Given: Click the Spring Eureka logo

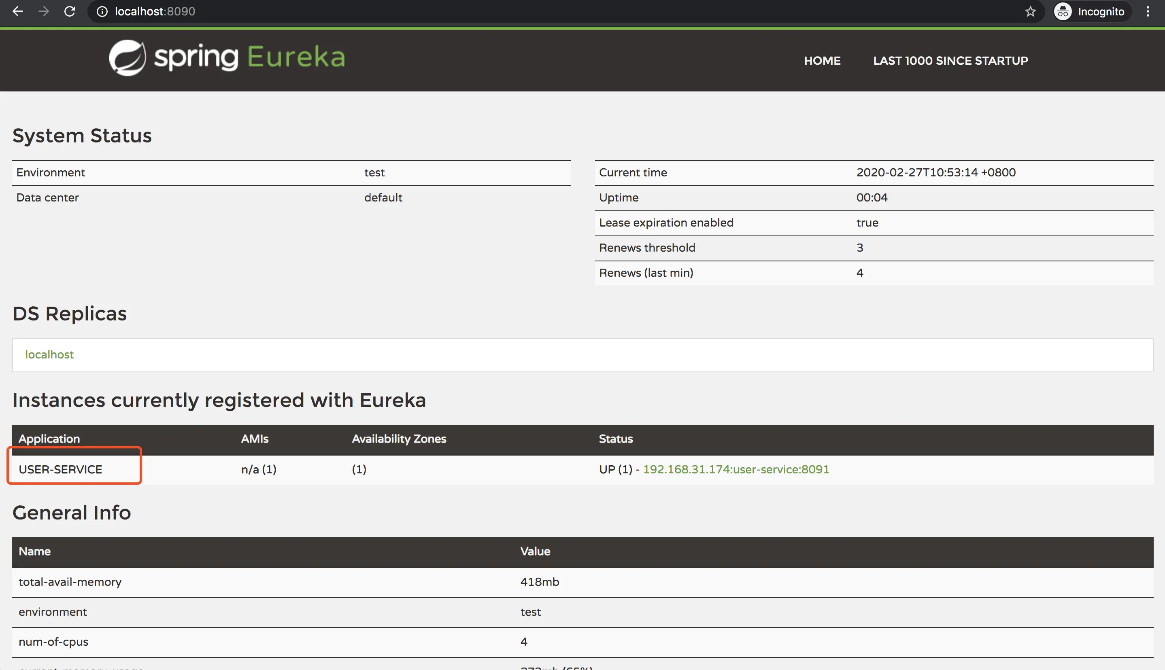Looking at the screenshot, I should (x=226, y=57).
